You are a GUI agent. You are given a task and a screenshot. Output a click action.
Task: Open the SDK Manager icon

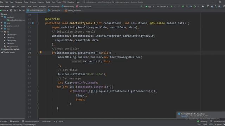coord(219,6)
